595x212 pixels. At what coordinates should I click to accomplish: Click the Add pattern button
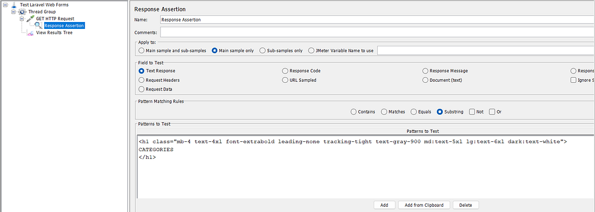click(384, 205)
